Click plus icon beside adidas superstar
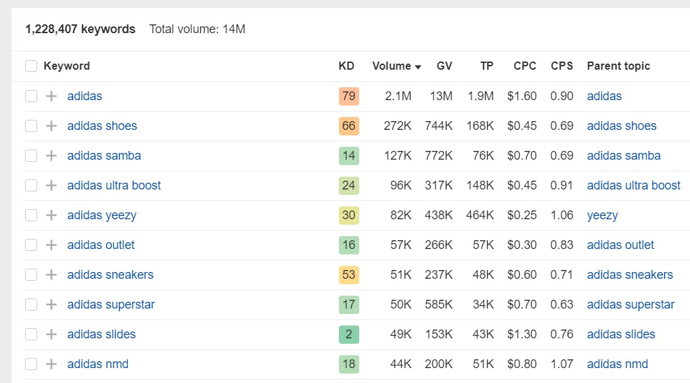This screenshot has height=383, width=690. (x=51, y=305)
